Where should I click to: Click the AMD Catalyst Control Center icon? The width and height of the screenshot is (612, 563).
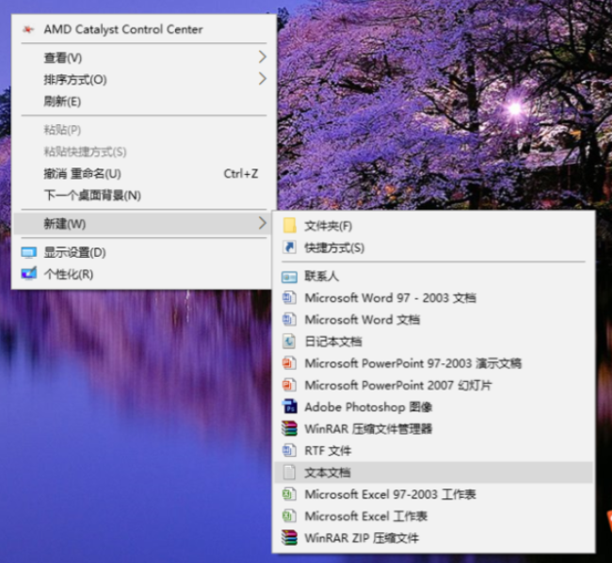point(27,29)
